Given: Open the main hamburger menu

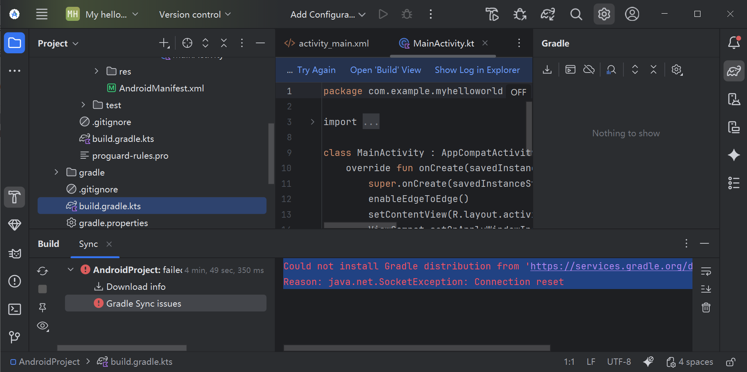Looking at the screenshot, I should (42, 14).
